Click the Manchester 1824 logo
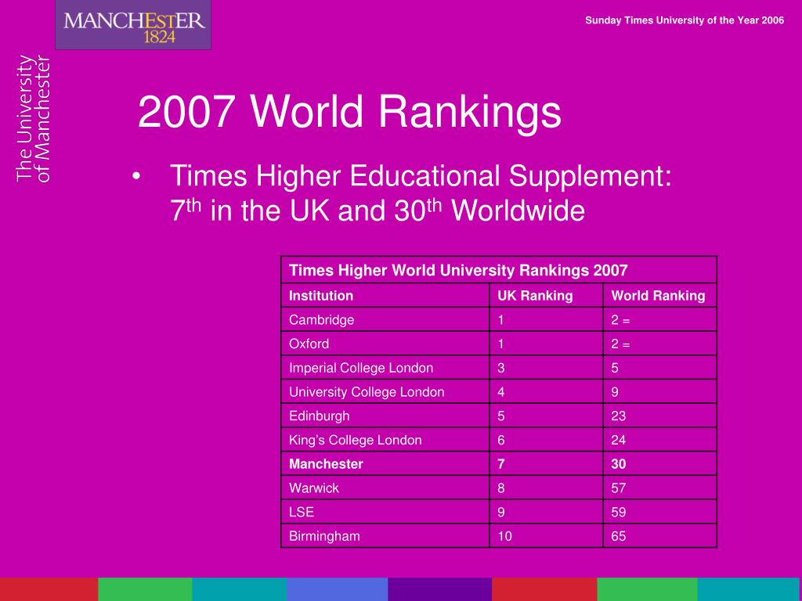This screenshot has width=802, height=601. 133,25
